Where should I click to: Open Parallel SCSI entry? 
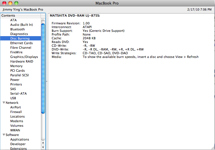[19, 75]
